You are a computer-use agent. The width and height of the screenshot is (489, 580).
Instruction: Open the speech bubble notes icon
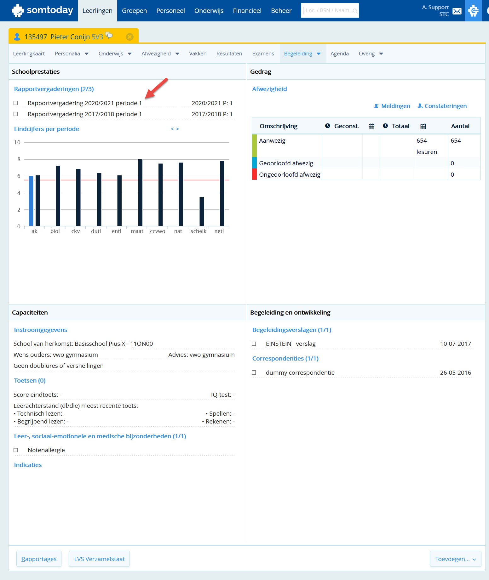point(109,35)
